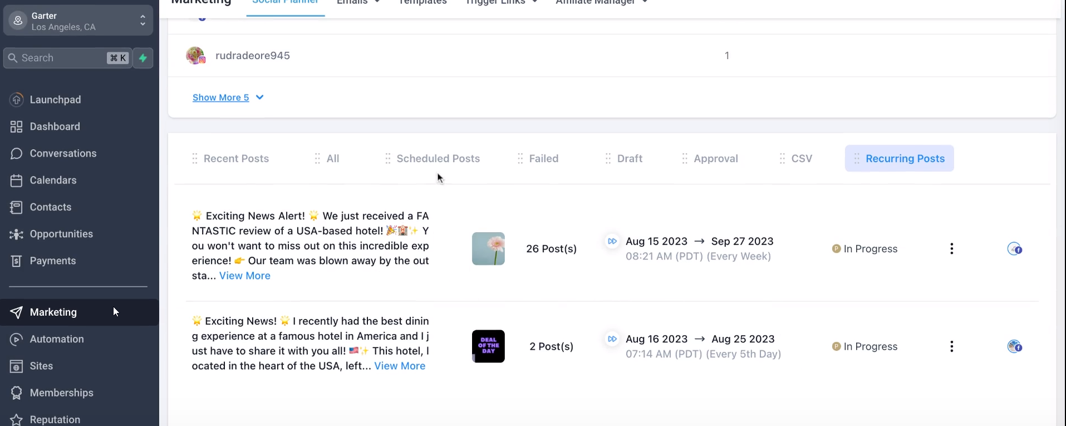Image resolution: width=1066 pixels, height=426 pixels.
Task: Click drag handle of Failed tab
Action: (x=520, y=159)
